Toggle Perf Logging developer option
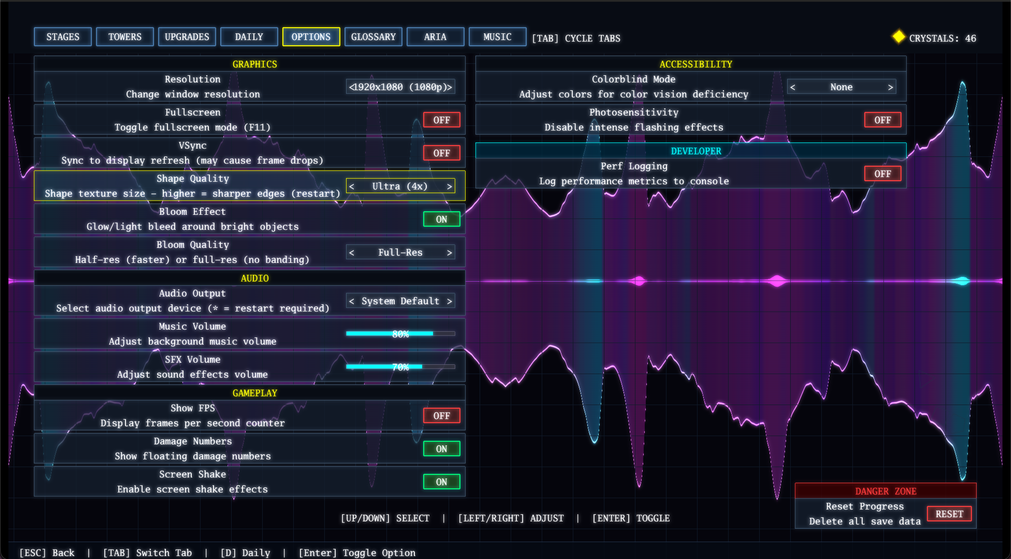1011x559 pixels. [882, 174]
